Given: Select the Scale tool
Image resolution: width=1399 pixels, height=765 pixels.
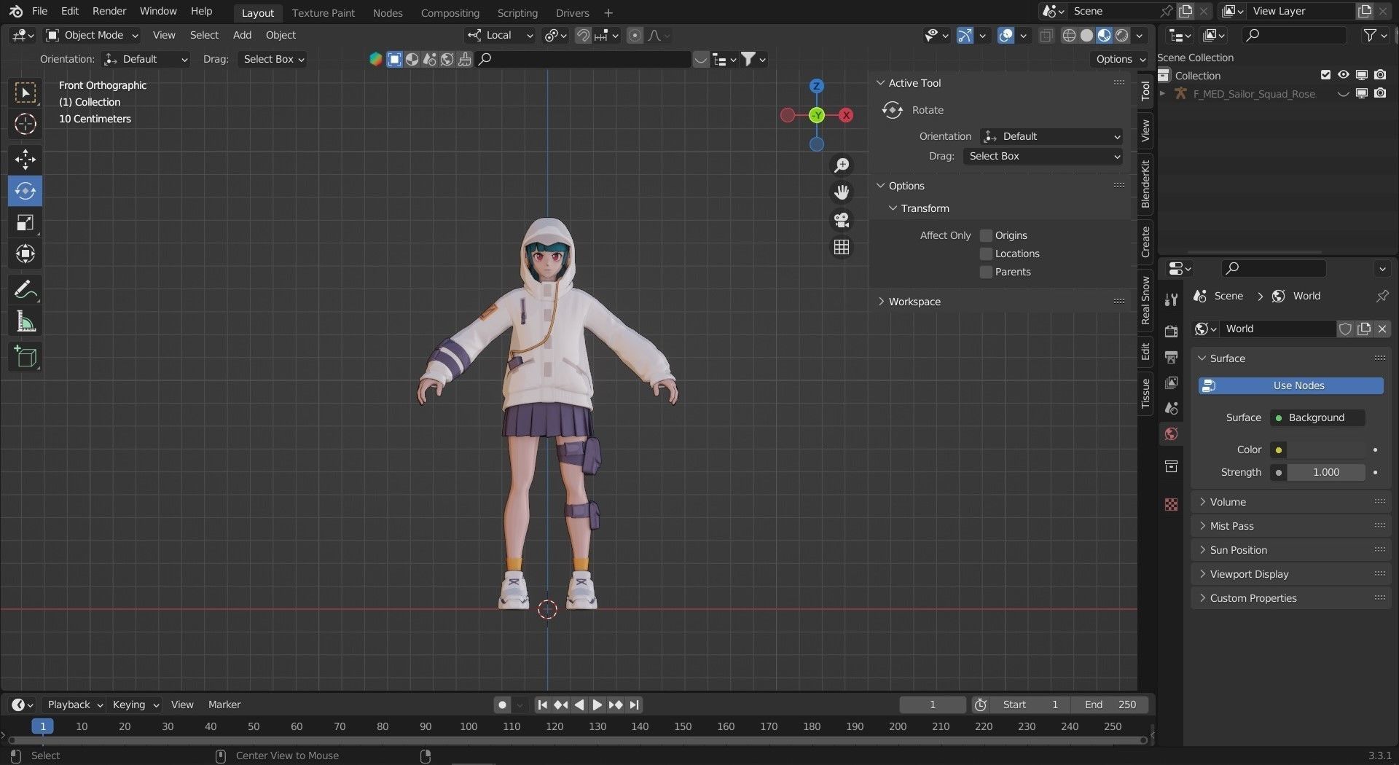Looking at the screenshot, I should (x=25, y=223).
